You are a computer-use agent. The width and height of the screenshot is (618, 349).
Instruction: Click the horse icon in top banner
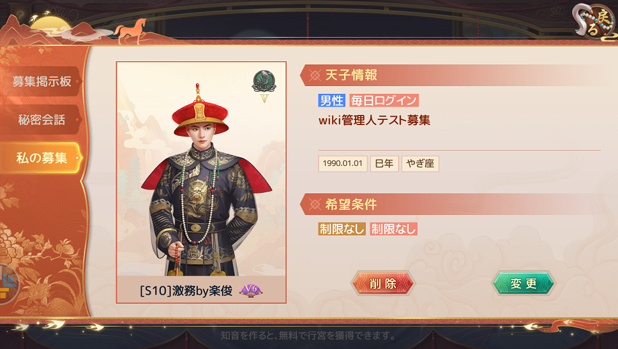pos(130,31)
